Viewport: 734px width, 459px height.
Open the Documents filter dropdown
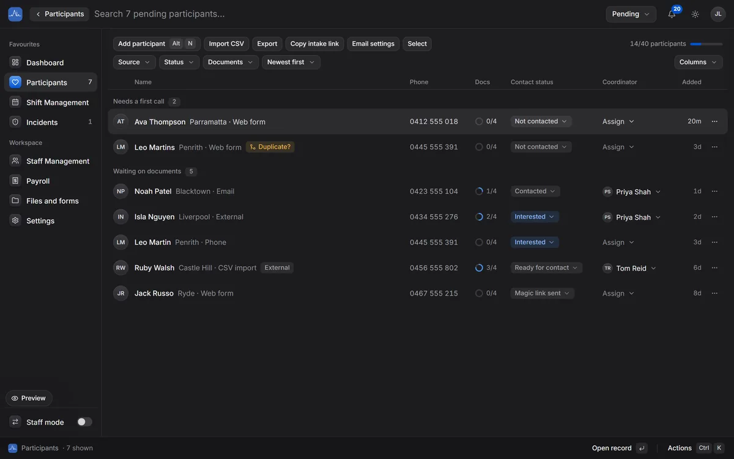pyautogui.click(x=231, y=62)
